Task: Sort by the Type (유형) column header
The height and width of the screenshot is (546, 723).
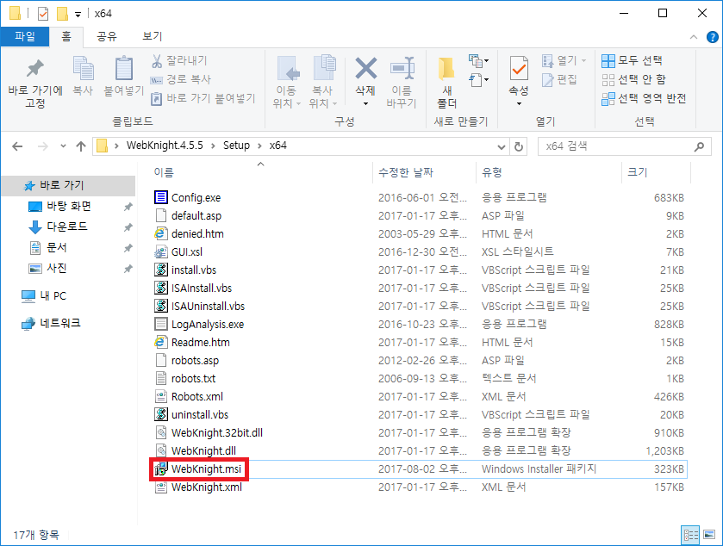Action: point(491,172)
